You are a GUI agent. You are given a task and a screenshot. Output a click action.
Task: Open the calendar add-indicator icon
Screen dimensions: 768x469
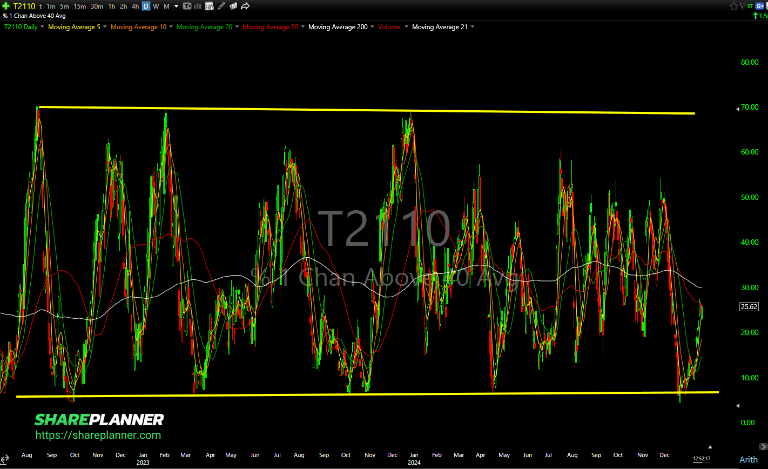click(209, 6)
